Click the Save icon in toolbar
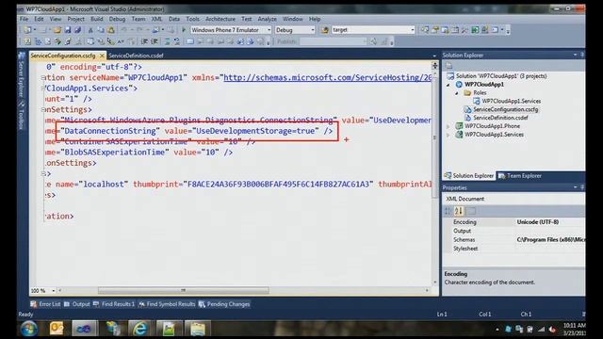603x339 pixels. pos(68,29)
